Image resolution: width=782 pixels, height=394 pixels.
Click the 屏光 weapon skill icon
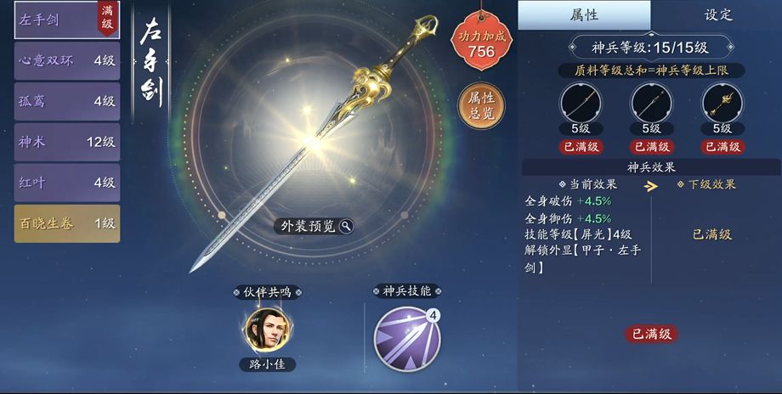(407, 339)
